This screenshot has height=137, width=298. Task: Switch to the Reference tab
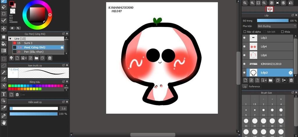[x=254, y=86]
